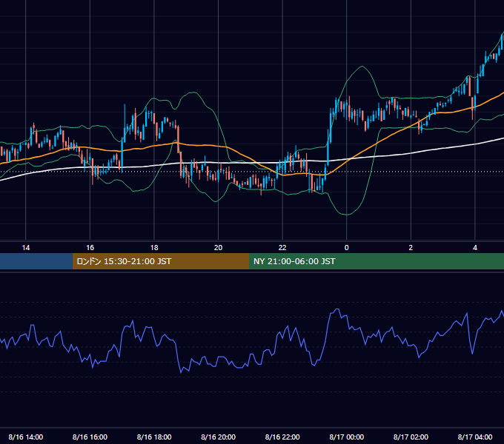Click the 8/16 14:00 date label
This screenshot has width=504, height=444.
coord(26,437)
